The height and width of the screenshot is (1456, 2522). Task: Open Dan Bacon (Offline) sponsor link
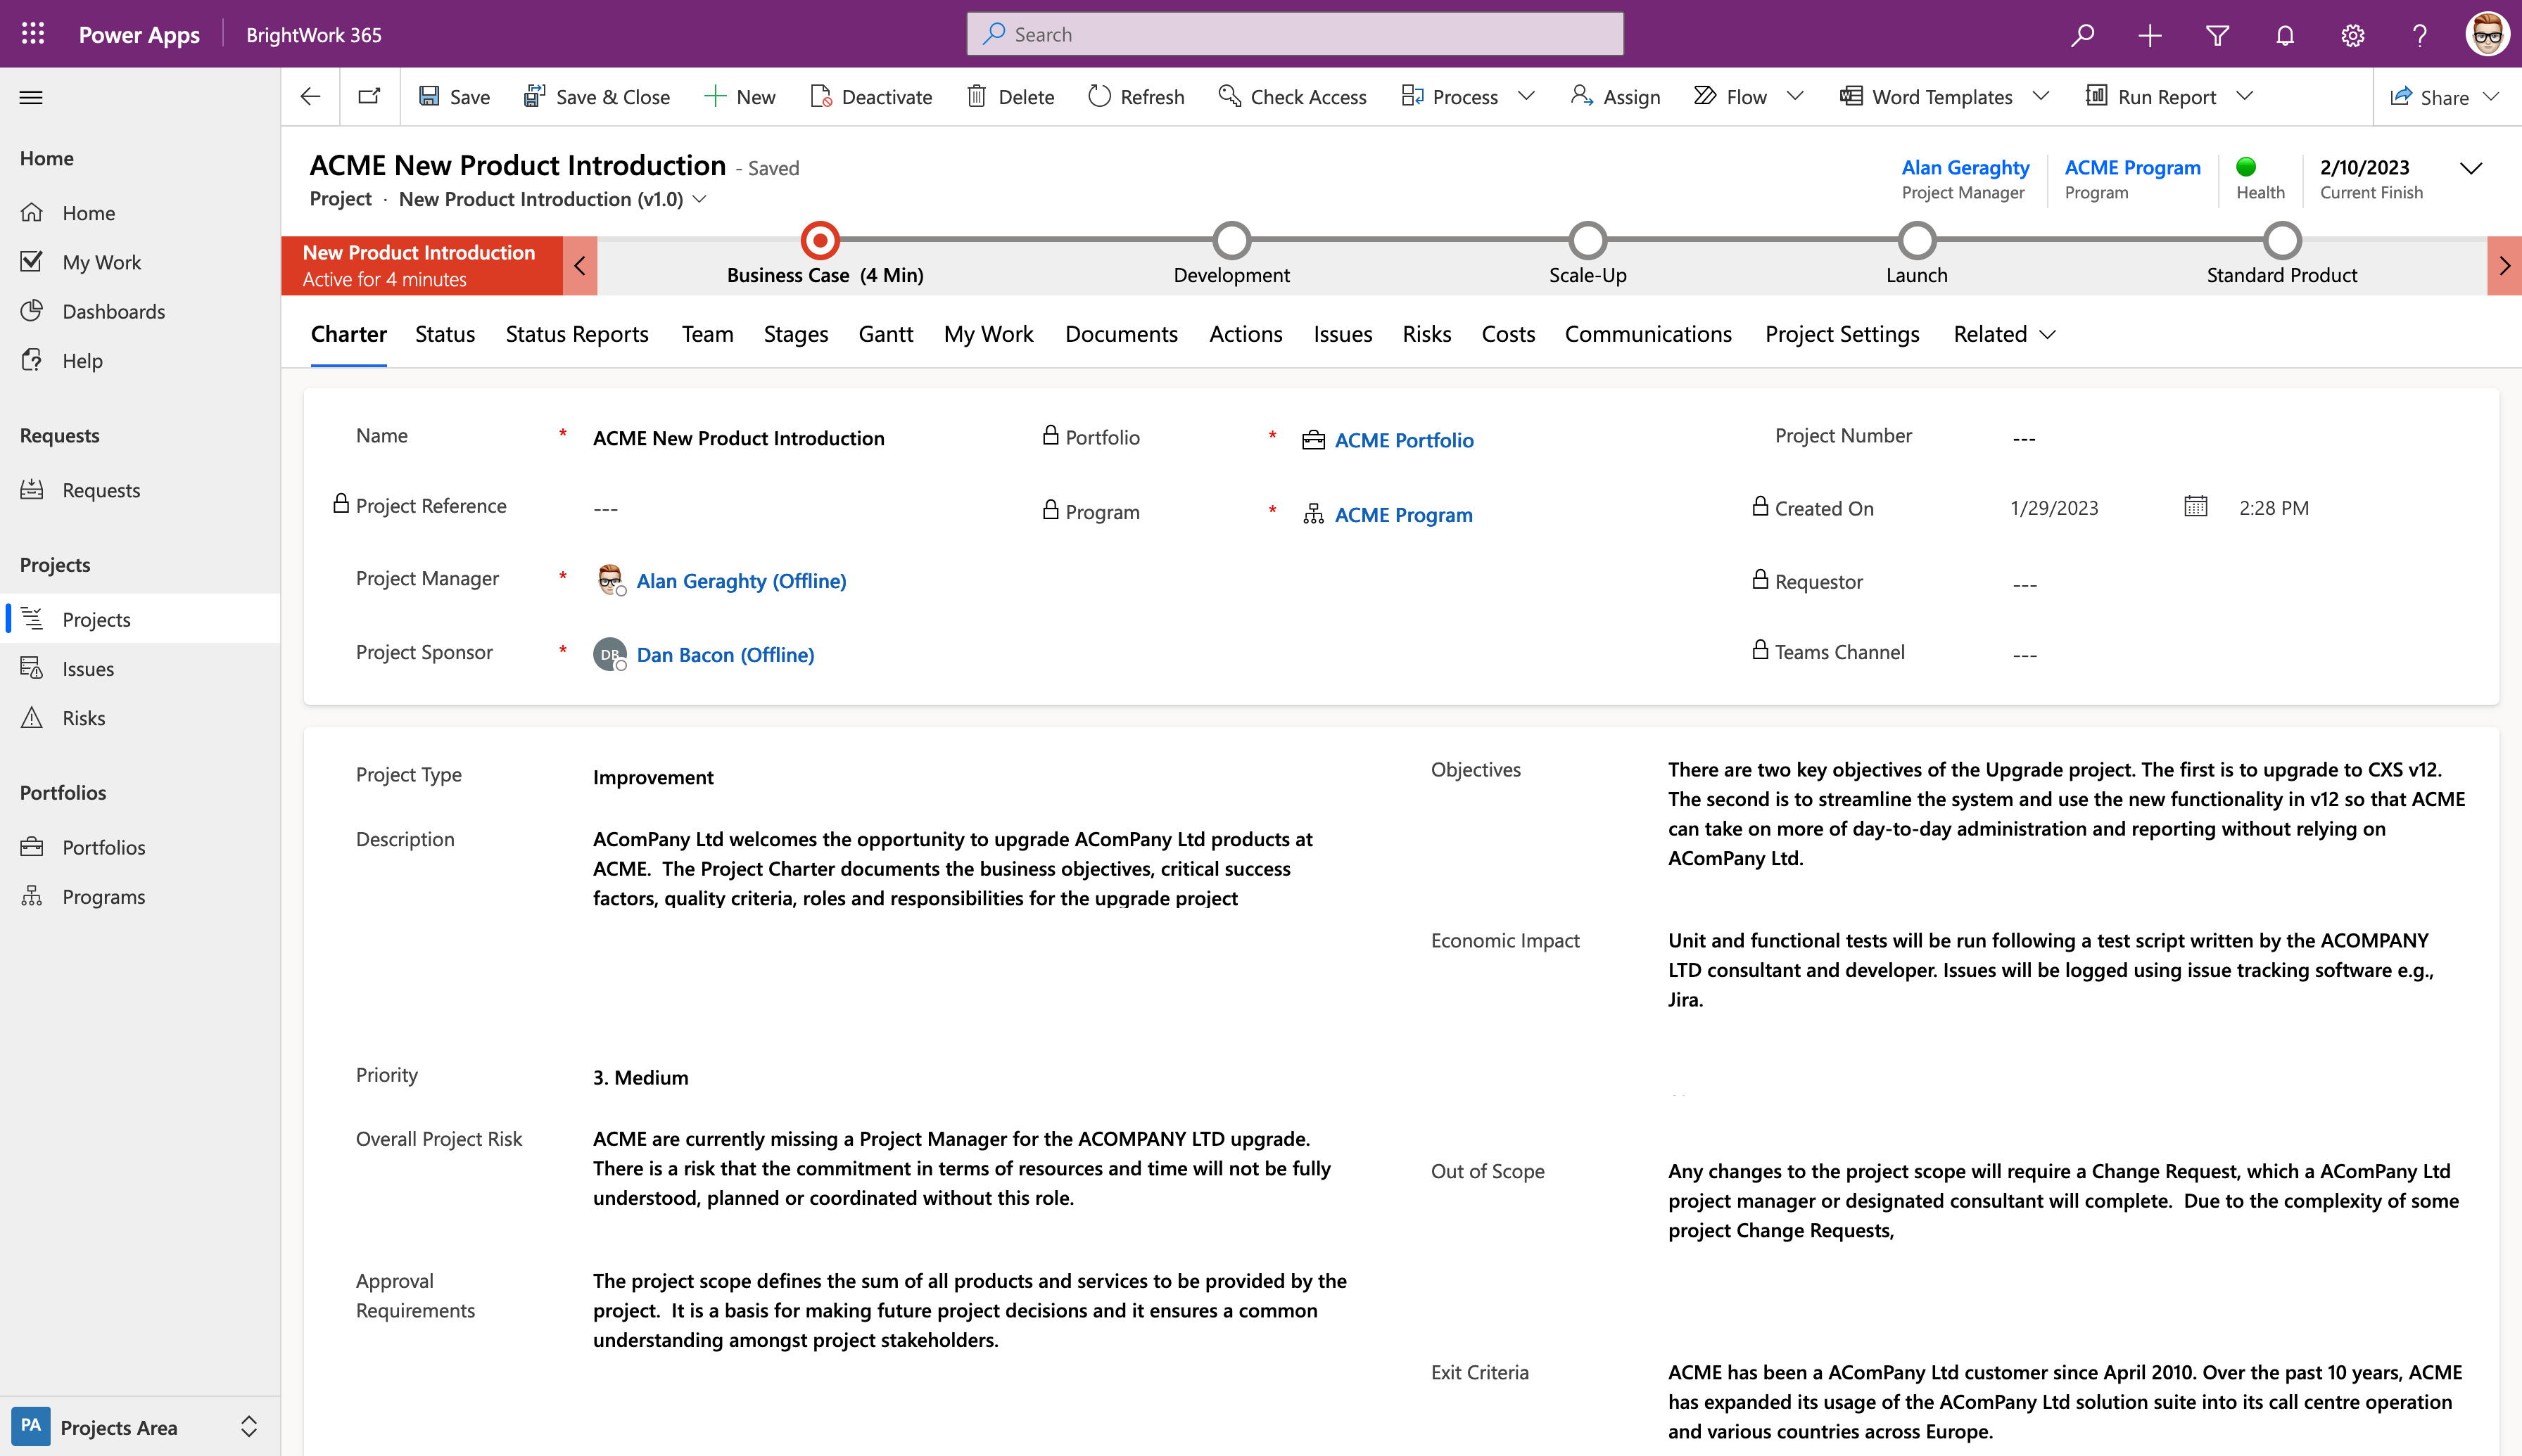point(725,654)
